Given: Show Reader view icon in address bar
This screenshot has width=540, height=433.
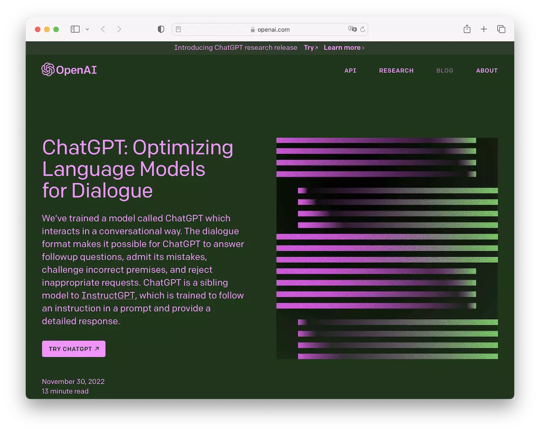Looking at the screenshot, I should (178, 30).
